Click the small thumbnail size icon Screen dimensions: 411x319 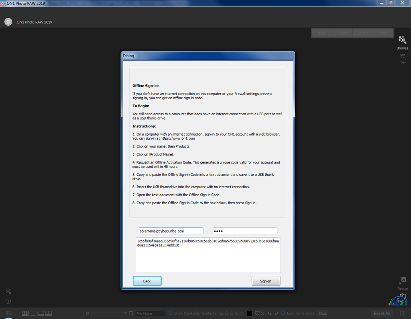click(x=87, y=313)
